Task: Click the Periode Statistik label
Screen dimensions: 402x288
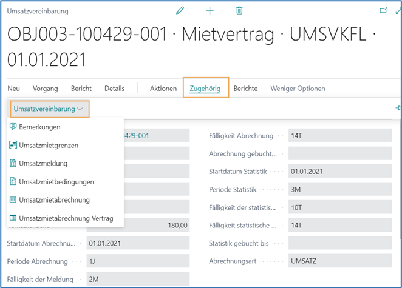Action: coord(233,189)
